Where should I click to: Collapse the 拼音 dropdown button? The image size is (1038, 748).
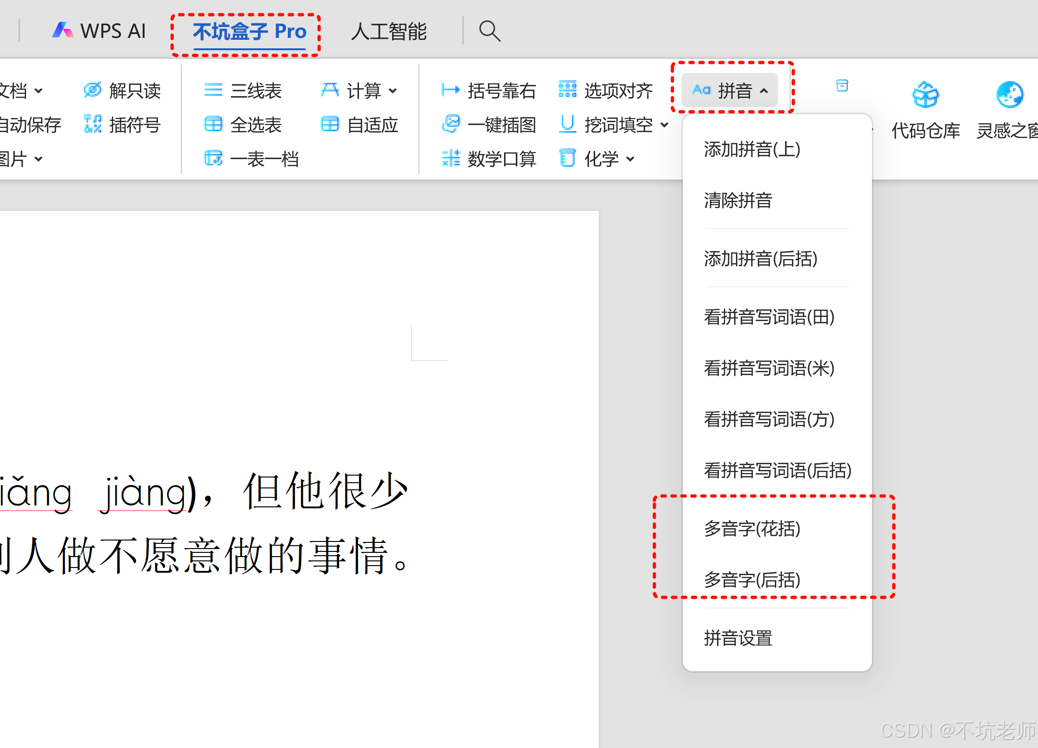[729, 90]
